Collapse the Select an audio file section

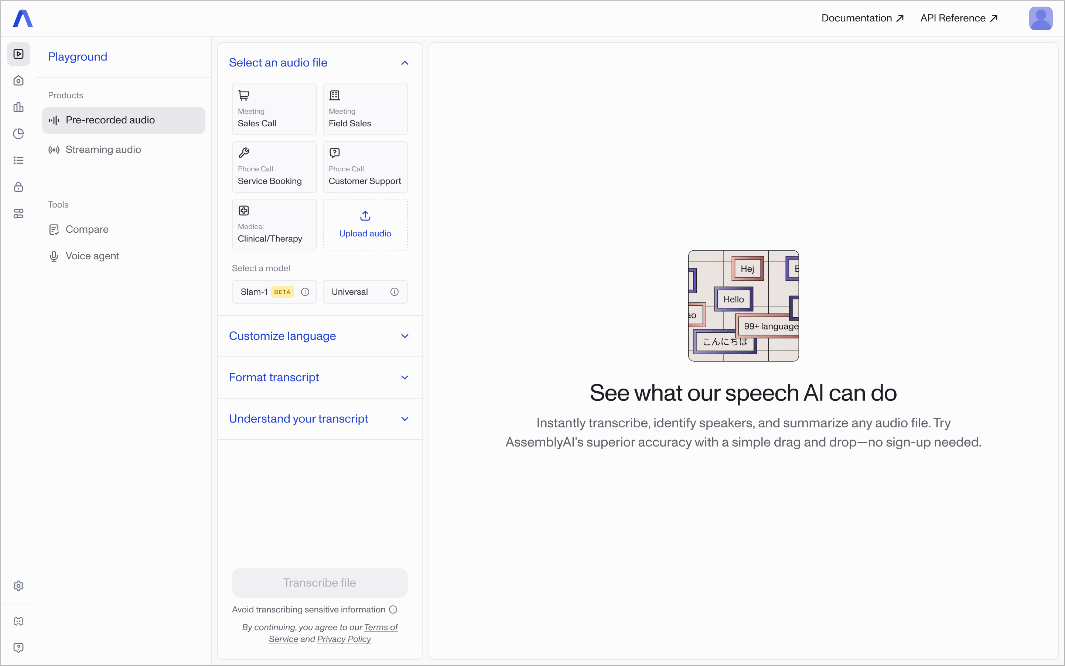(x=405, y=63)
